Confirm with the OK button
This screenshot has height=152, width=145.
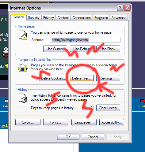tap(68, 137)
